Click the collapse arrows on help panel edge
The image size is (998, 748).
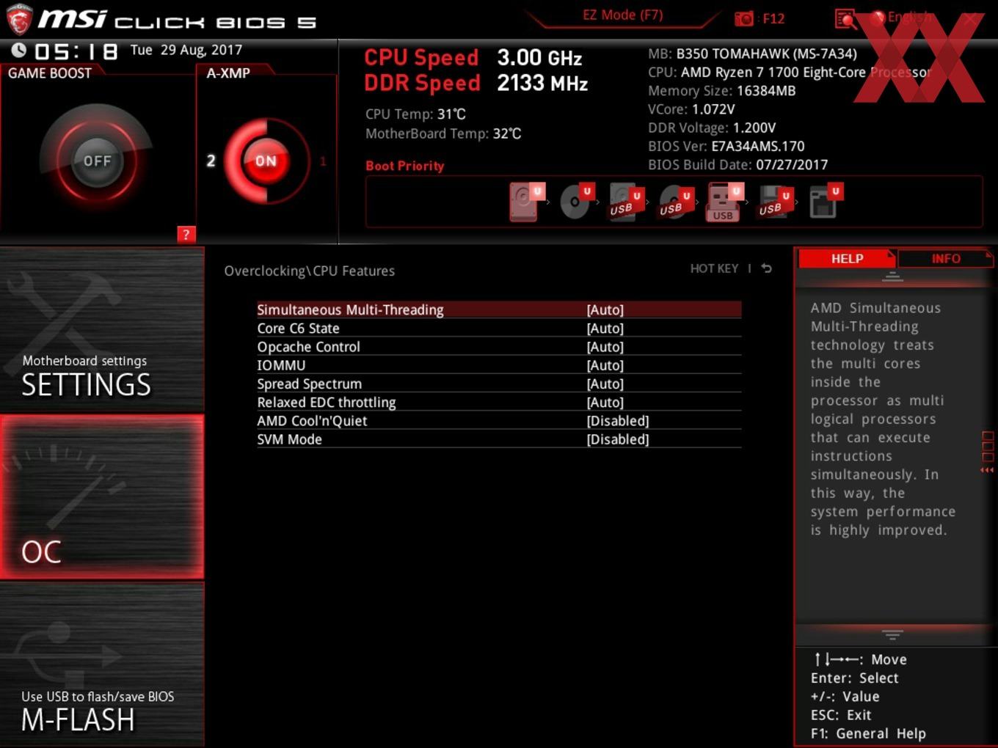(x=988, y=470)
